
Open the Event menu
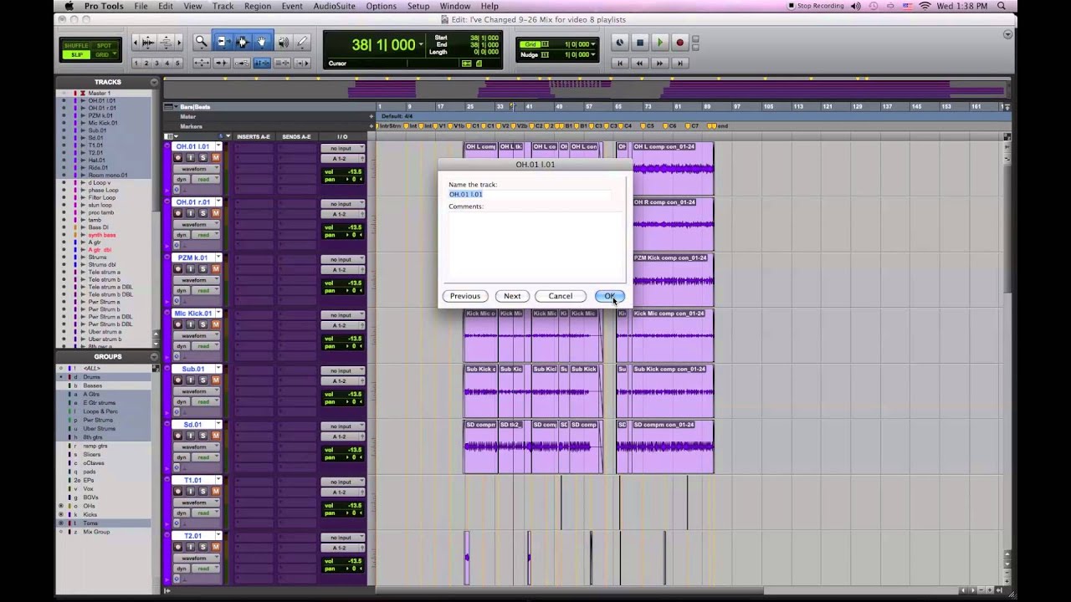(292, 6)
